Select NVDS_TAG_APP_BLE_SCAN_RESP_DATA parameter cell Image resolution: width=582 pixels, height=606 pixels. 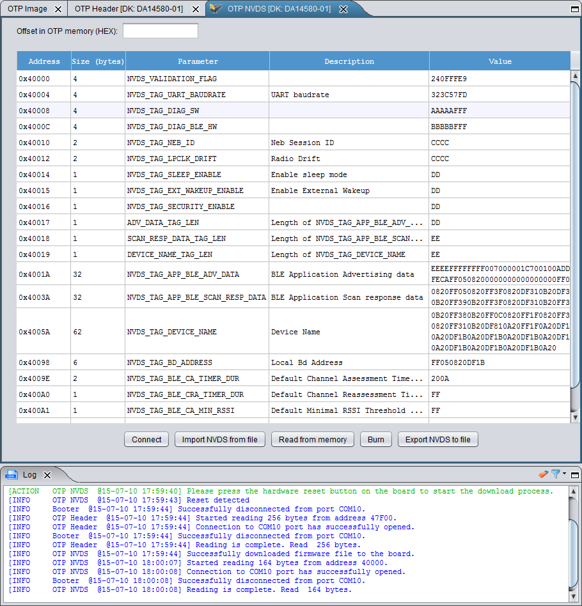pos(197,297)
